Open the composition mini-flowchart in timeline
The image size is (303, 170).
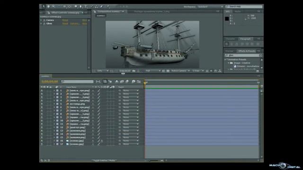click(x=98, y=82)
